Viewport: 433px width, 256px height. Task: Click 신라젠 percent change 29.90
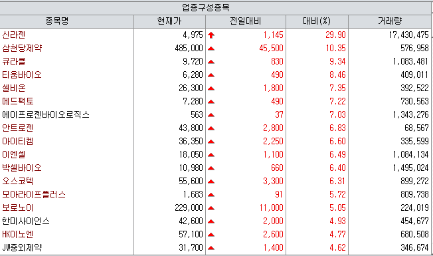(335, 35)
